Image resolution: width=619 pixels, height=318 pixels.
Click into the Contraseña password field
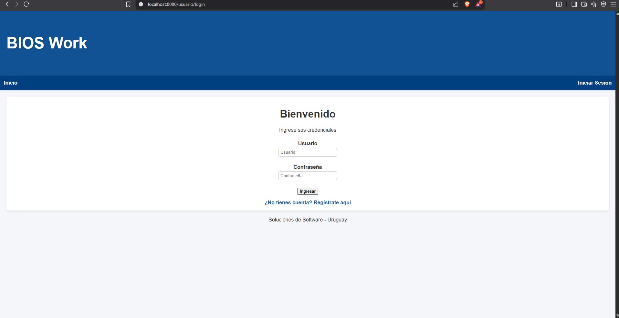[308, 176]
